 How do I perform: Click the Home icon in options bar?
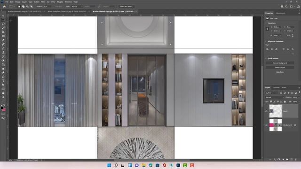click(4, 7)
